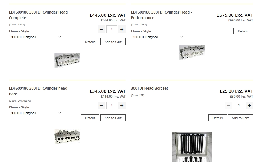Open the 300TDI Head Bolt set title link
The image size is (260, 162).
tap(149, 88)
